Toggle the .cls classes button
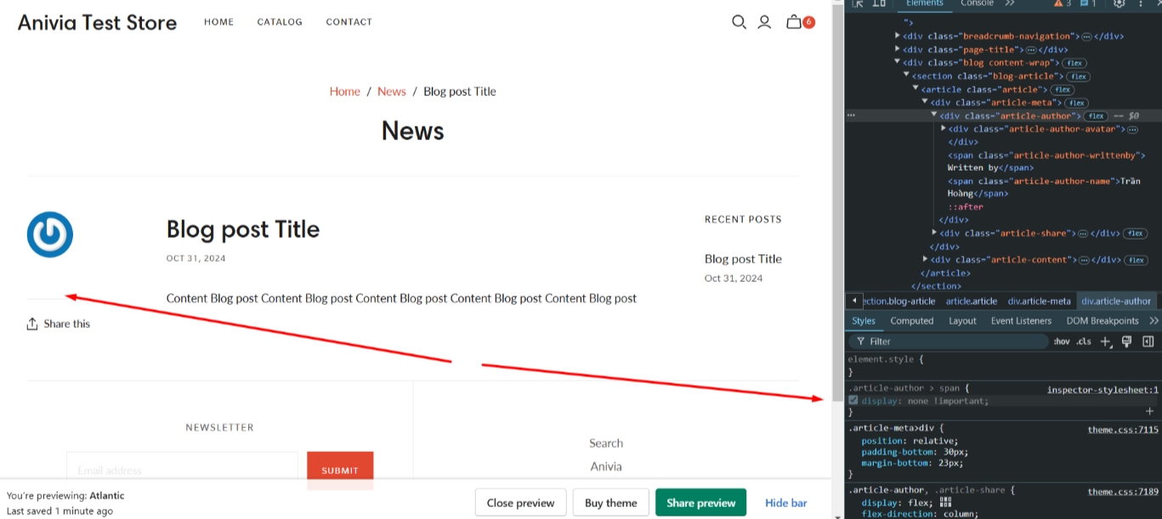Viewport: 1162px width, 519px height. coord(1084,341)
